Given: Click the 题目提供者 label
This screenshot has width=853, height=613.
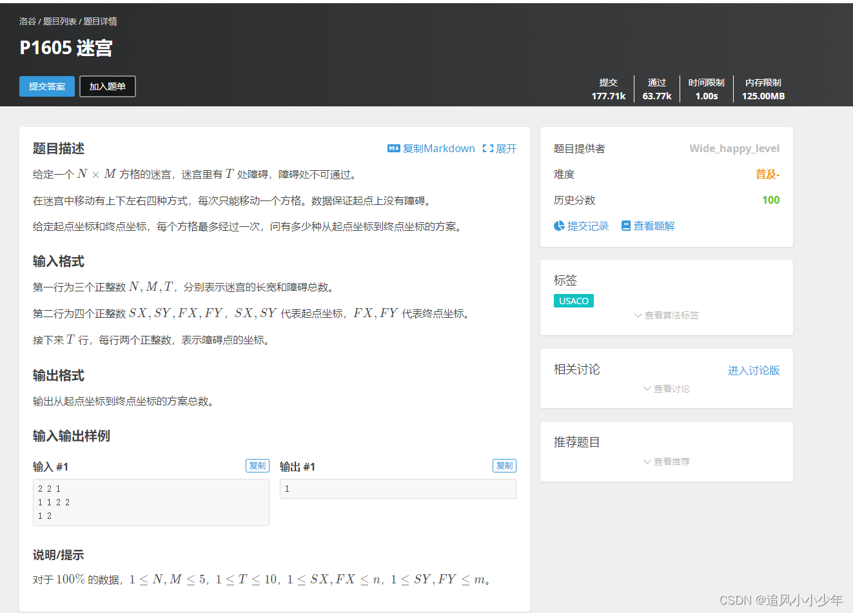Looking at the screenshot, I should (580, 148).
